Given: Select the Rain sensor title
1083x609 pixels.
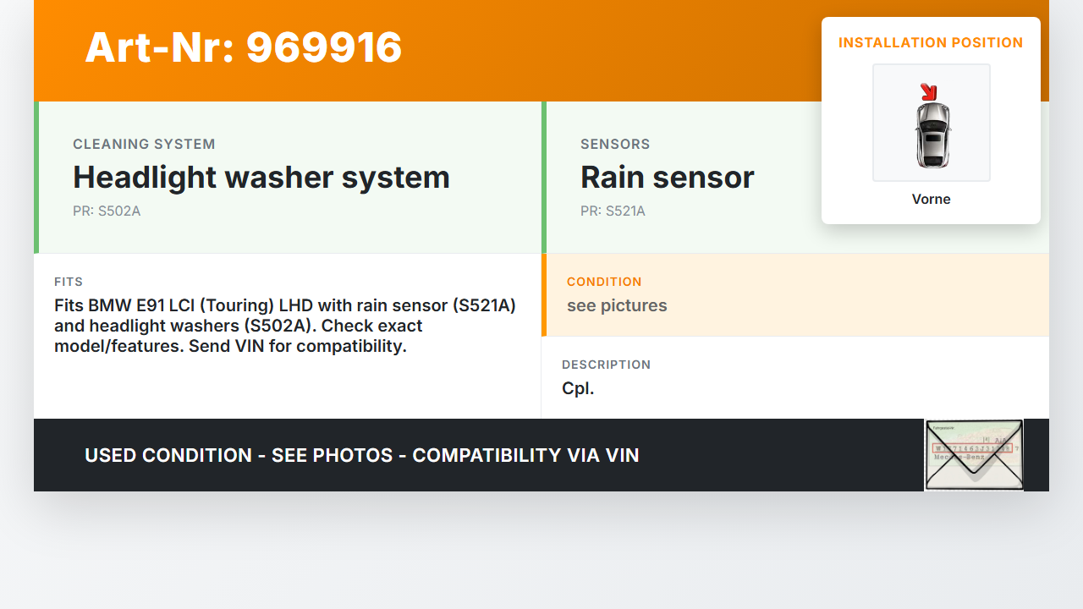Looking at the screenshot, I should coord(667,178).
